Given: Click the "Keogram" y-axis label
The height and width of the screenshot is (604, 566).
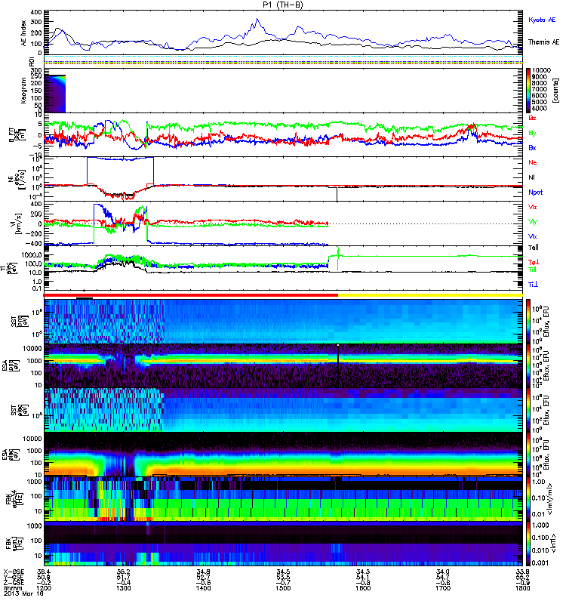Looking at the screenshot, I should [24, 90].
